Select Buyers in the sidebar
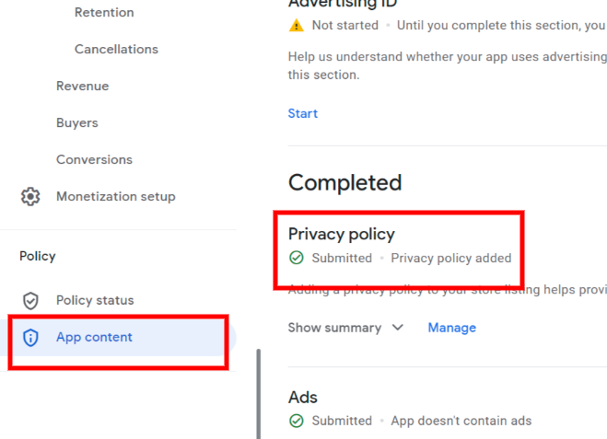607x439 pixels. pos(76,123)
